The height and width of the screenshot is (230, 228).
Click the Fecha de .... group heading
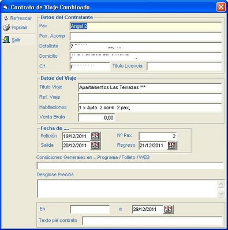point(55,128)
